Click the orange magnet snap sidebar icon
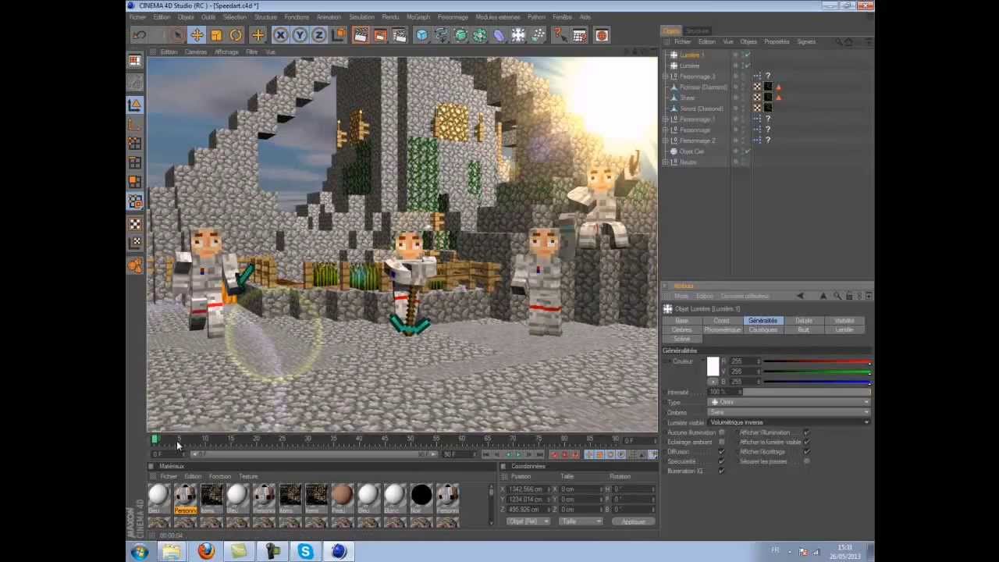The width and height of the screenshot is (999, 562). pyautogui.click(x=135, y=265)
